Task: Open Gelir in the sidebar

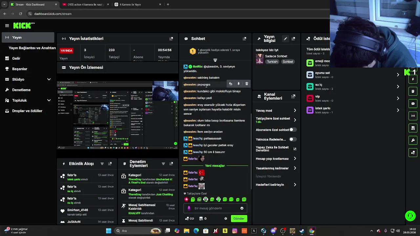Action: (x=28, y=58)
